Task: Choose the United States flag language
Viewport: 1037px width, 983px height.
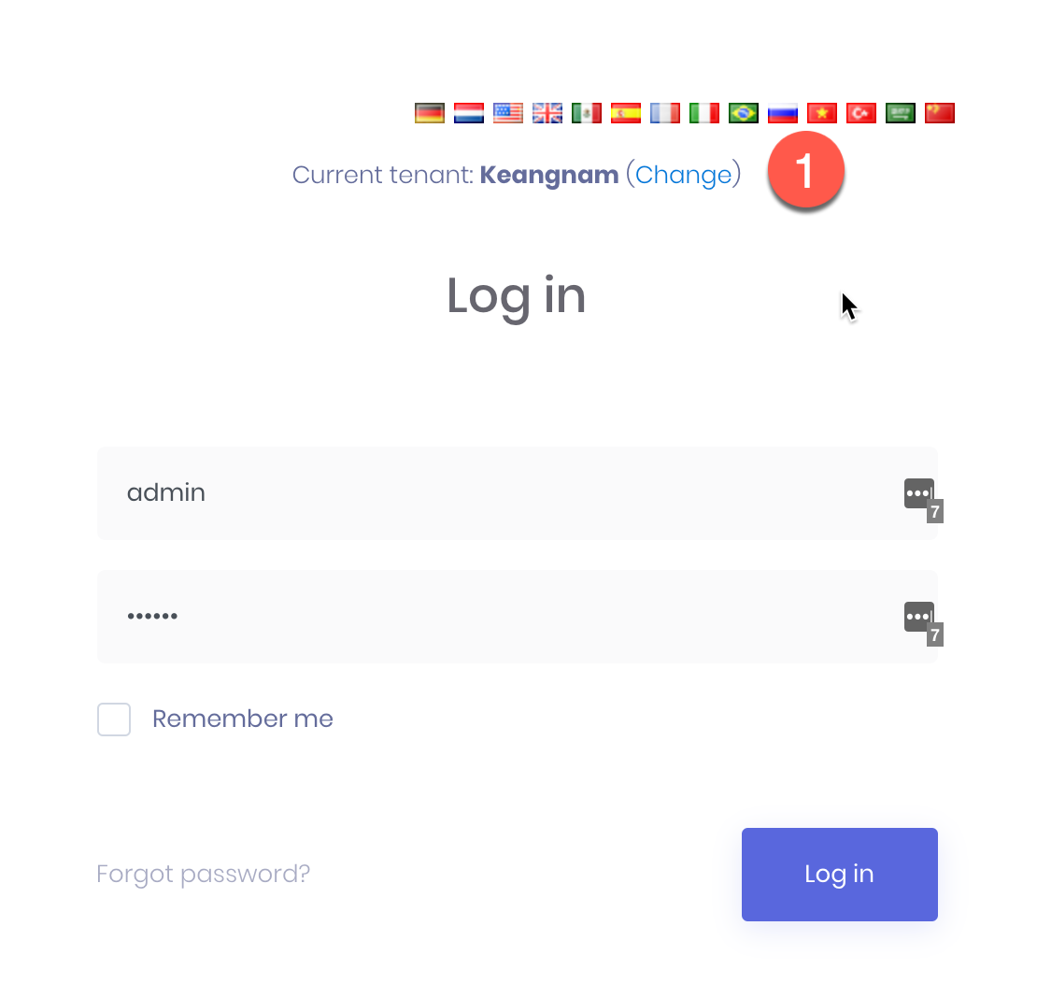Action: pos(508,113)
